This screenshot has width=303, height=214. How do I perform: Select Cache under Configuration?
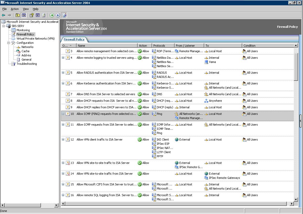click(x=25, y=51)
